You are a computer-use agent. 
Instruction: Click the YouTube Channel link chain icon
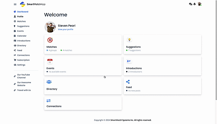[15, 76]
